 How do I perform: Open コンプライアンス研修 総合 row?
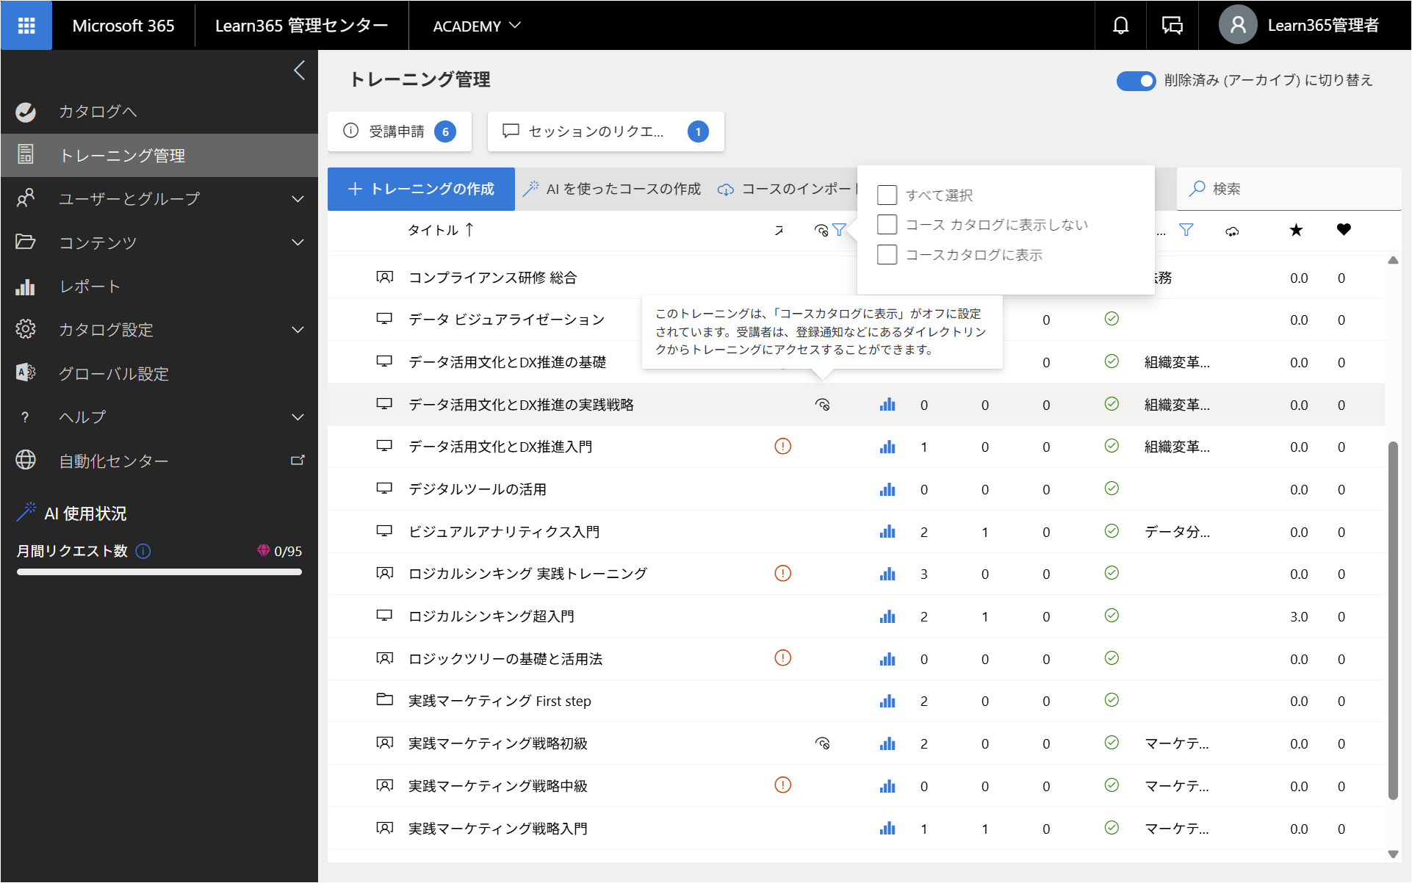tap(492, 278)
